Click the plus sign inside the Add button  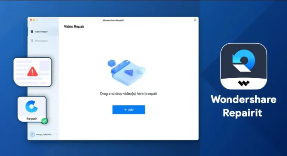point(126,110)
